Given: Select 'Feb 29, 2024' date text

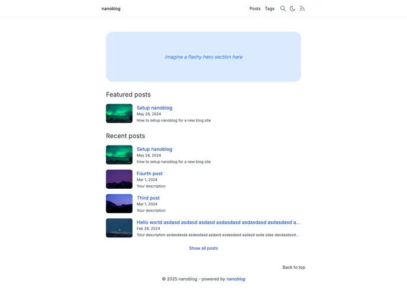Looking at the screenshot, I should pos(148,228).
